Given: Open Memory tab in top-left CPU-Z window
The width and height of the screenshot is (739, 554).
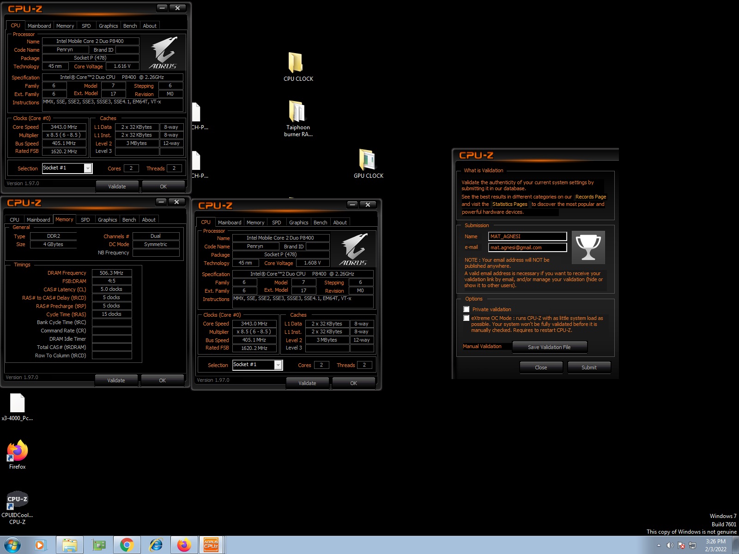Looking at the screenshot, I should click(x=65, y=26).
